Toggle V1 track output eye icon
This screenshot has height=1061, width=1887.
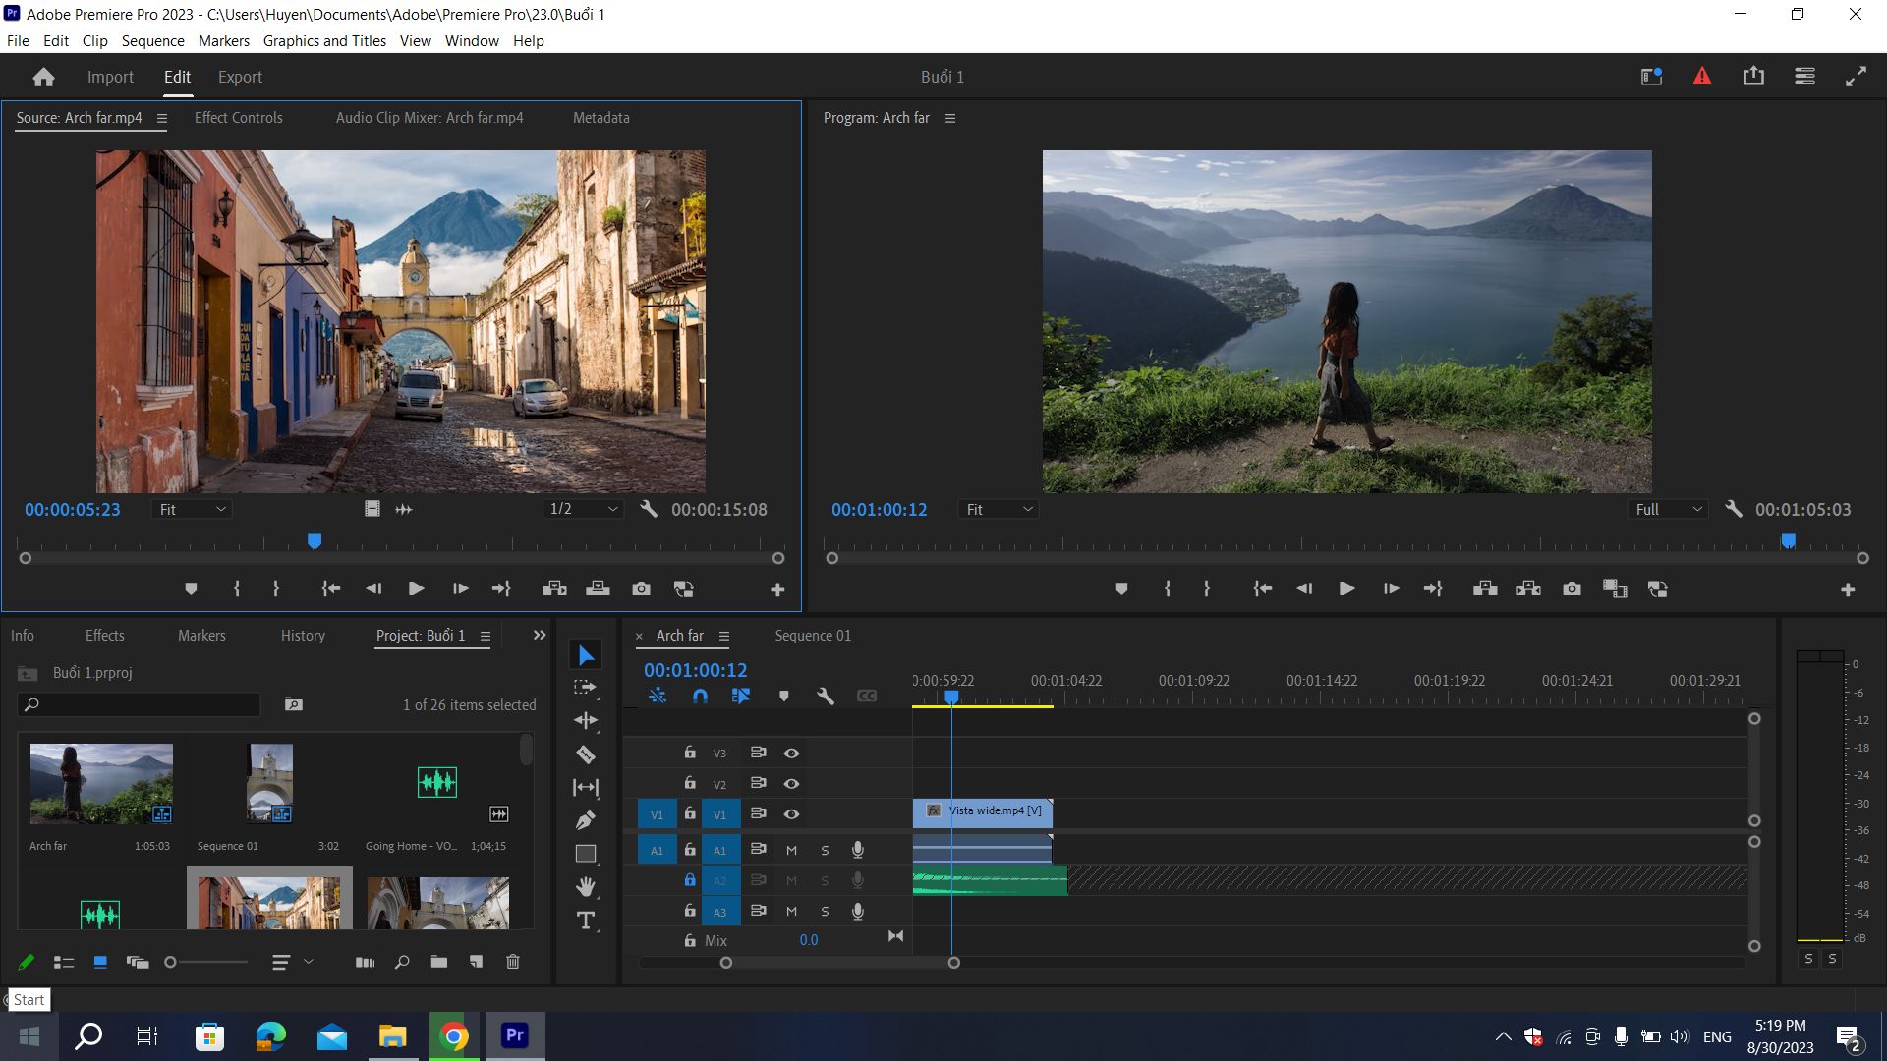coord(791,814)
